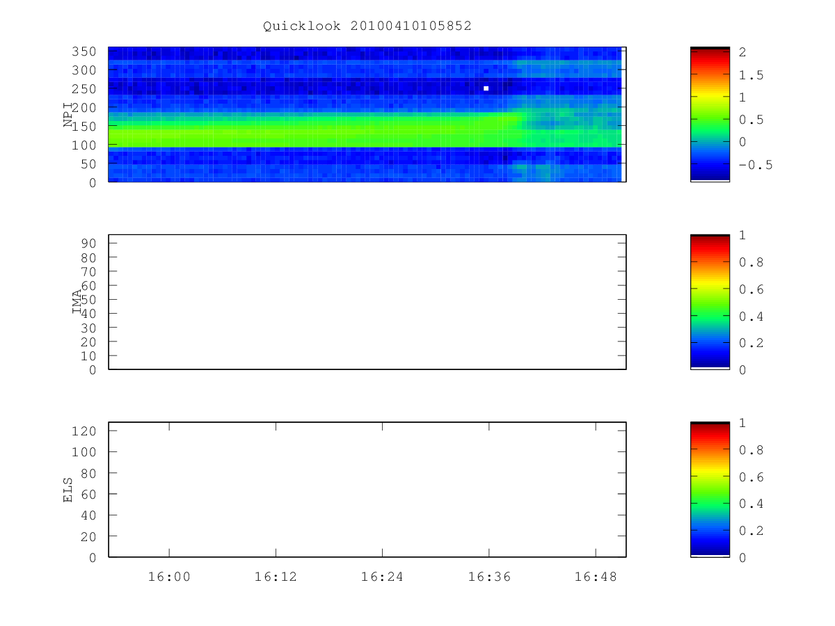
Task: Click the ELS axis label
Action: click(68, 490)
